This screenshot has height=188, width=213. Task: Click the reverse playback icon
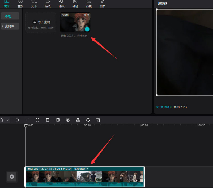click(x=68, y=120)
